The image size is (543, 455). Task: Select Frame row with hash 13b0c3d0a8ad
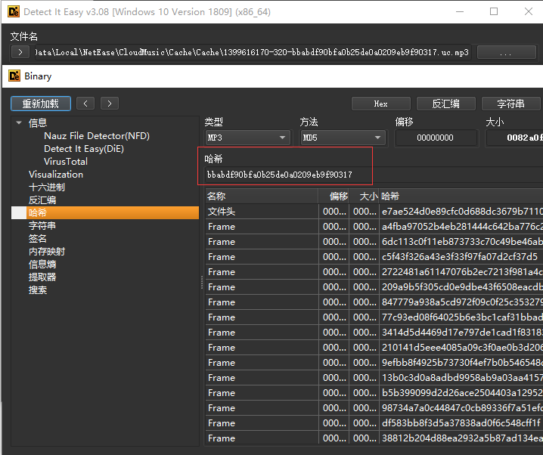(374, 377)
